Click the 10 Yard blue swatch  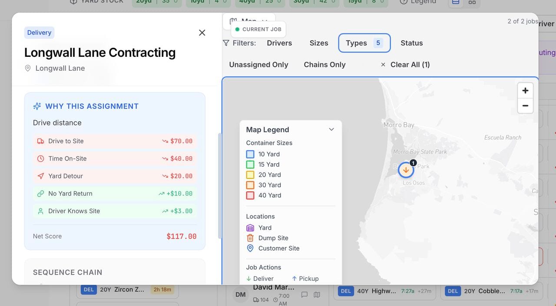[250, 154]
